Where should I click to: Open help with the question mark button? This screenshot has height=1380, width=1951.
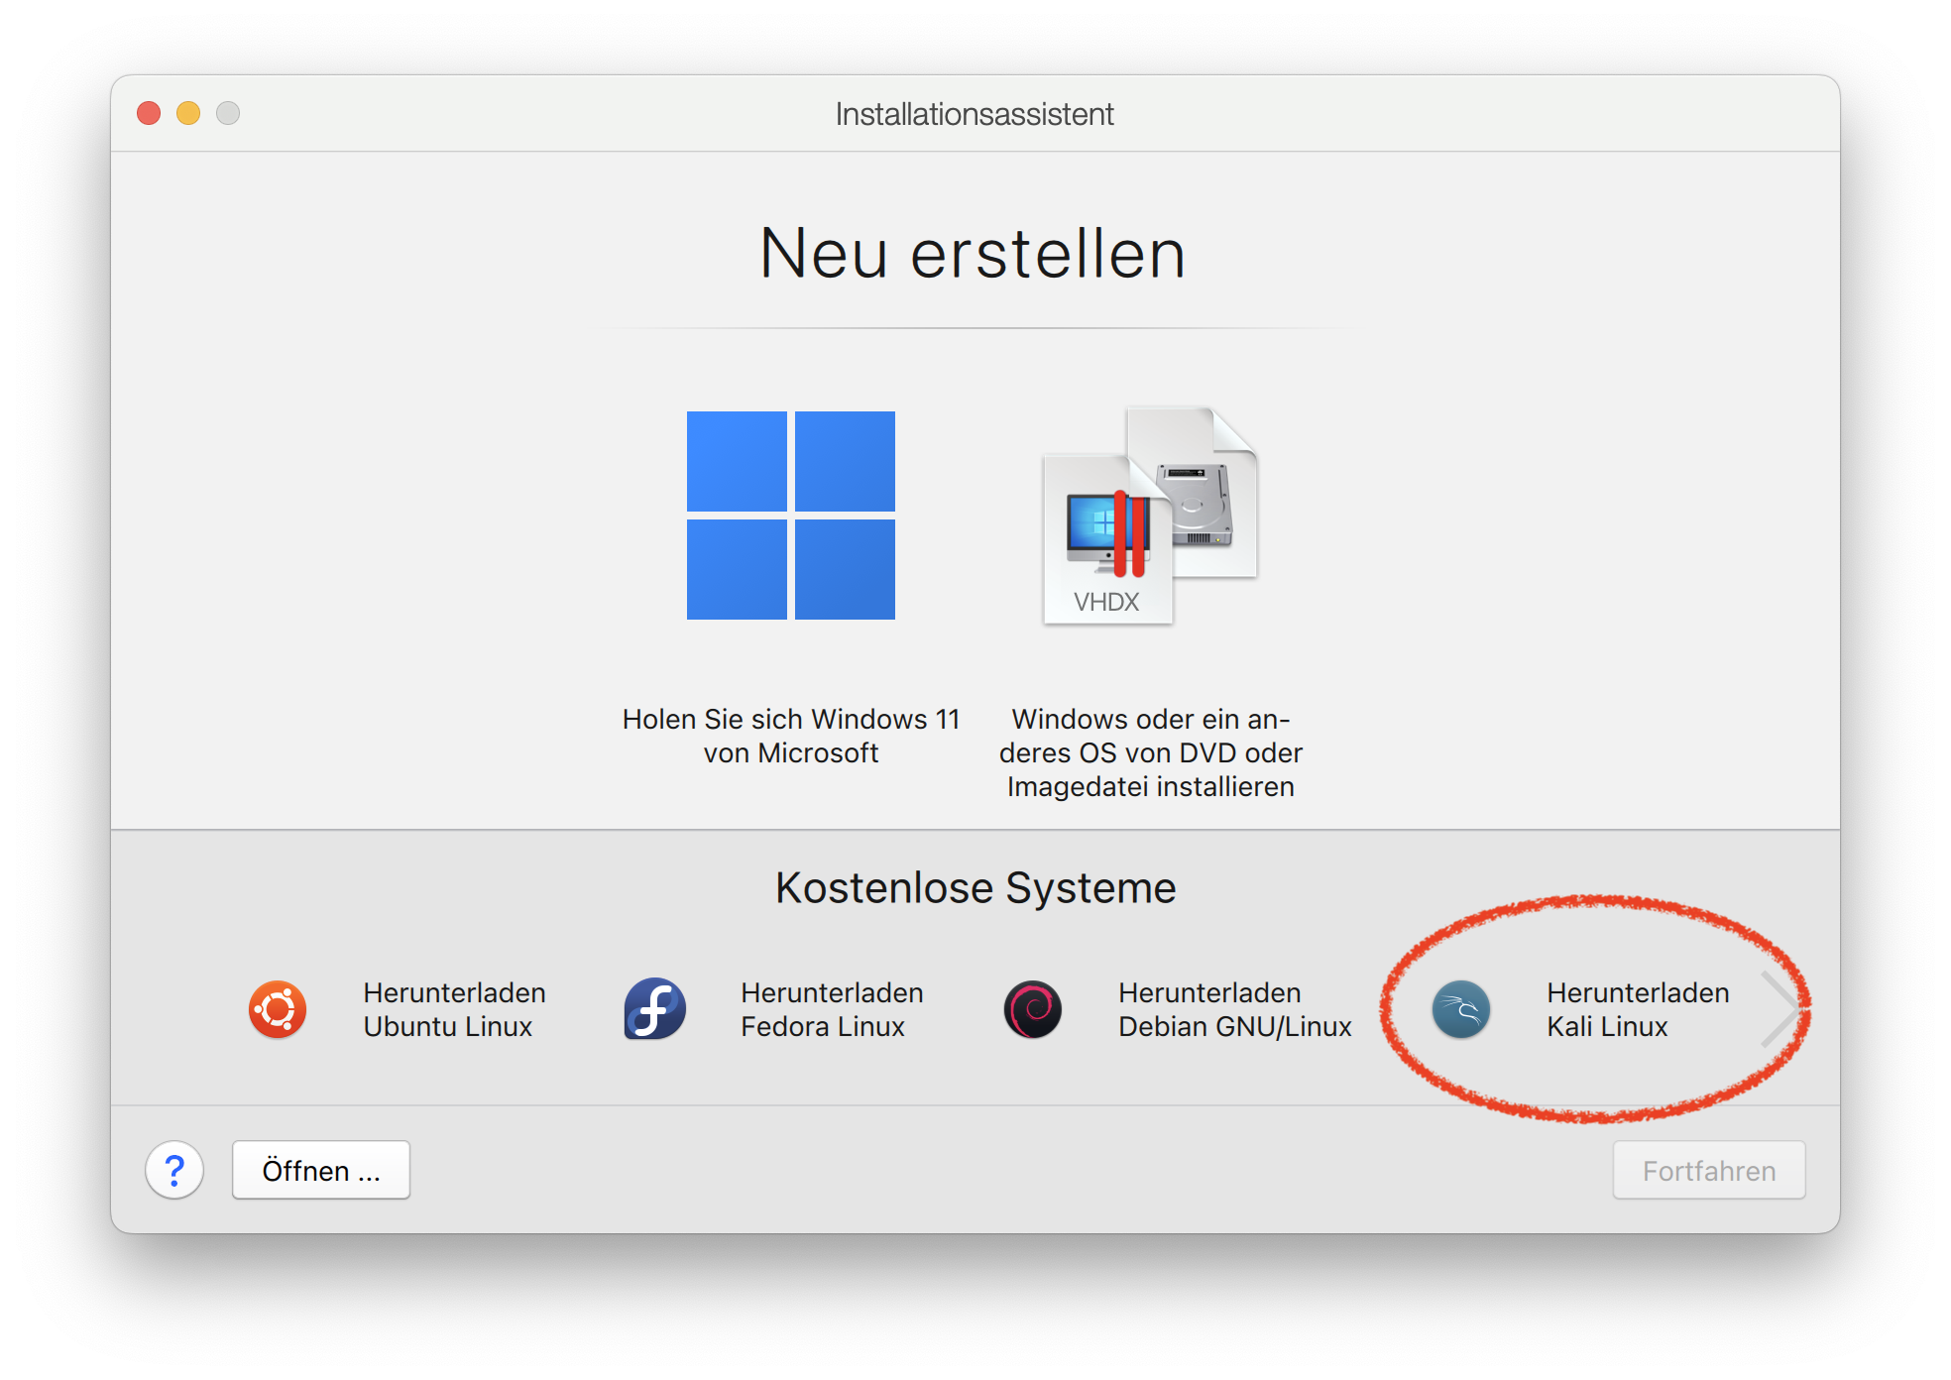174,1171
